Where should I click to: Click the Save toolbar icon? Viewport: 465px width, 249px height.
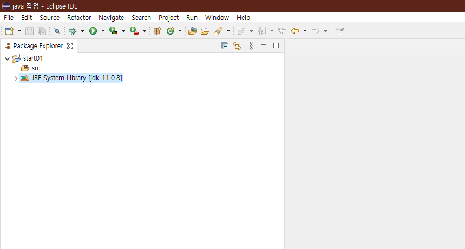(x=29, y=31)
